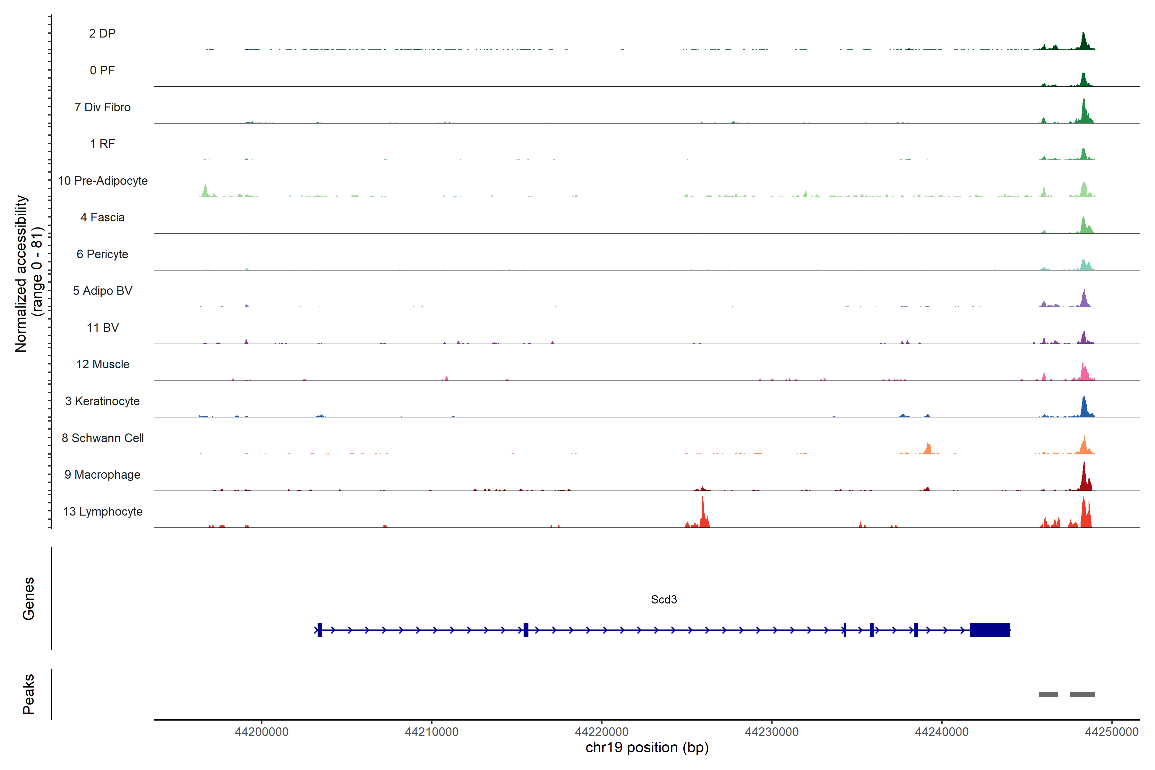Click the 8 Schwann Cell label
This screenshot has width=1155, height=770.
(103, 438)
